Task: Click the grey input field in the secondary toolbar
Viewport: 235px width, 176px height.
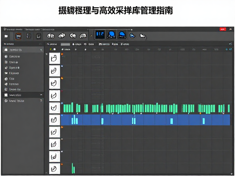Action: [x=65, y=44]
